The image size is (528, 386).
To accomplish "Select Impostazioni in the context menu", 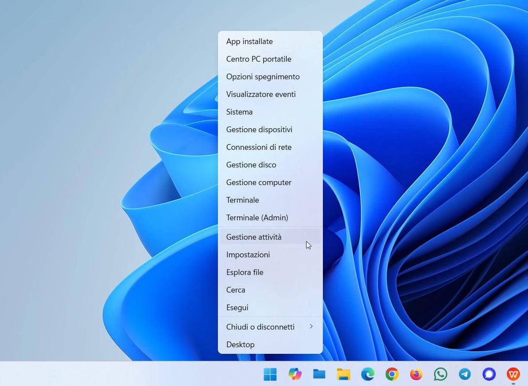I will (248, 255).
